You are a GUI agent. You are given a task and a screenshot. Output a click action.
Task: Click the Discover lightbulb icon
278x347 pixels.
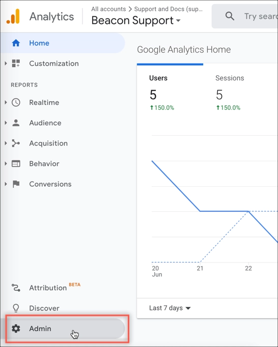click(x=16, y=308)
